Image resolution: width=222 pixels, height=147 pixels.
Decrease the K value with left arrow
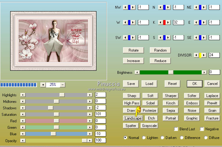(x=161, y=23)
